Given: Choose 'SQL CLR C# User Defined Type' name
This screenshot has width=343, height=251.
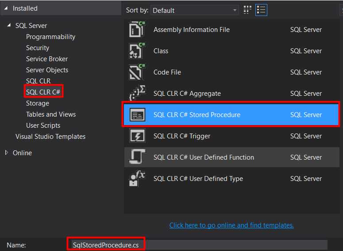Looking at the screenshot, I should tap(198, 178).
